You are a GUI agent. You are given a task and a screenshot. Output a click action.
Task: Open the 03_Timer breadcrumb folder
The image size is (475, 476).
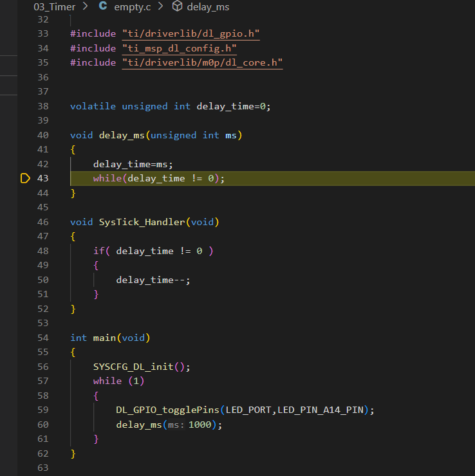54,6
